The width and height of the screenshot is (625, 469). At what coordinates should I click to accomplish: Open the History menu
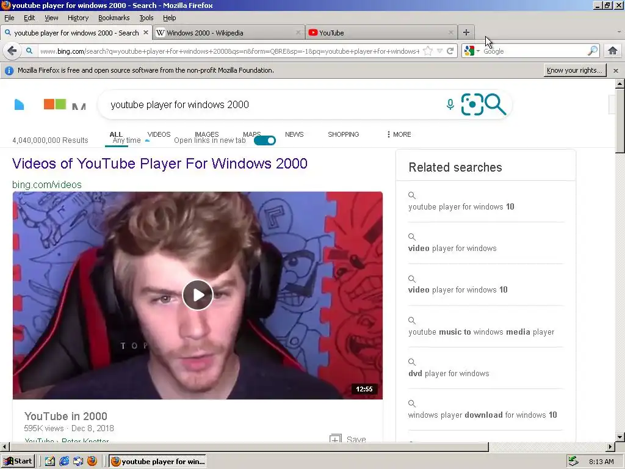pyautogui.click(x=78, y=18)
